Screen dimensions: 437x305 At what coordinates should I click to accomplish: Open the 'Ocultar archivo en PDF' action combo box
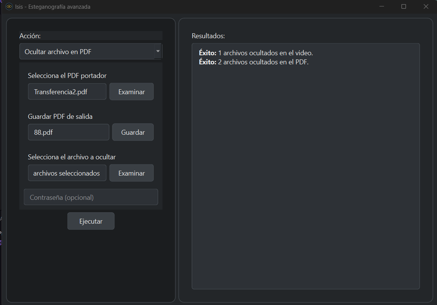tap(87, 52)
